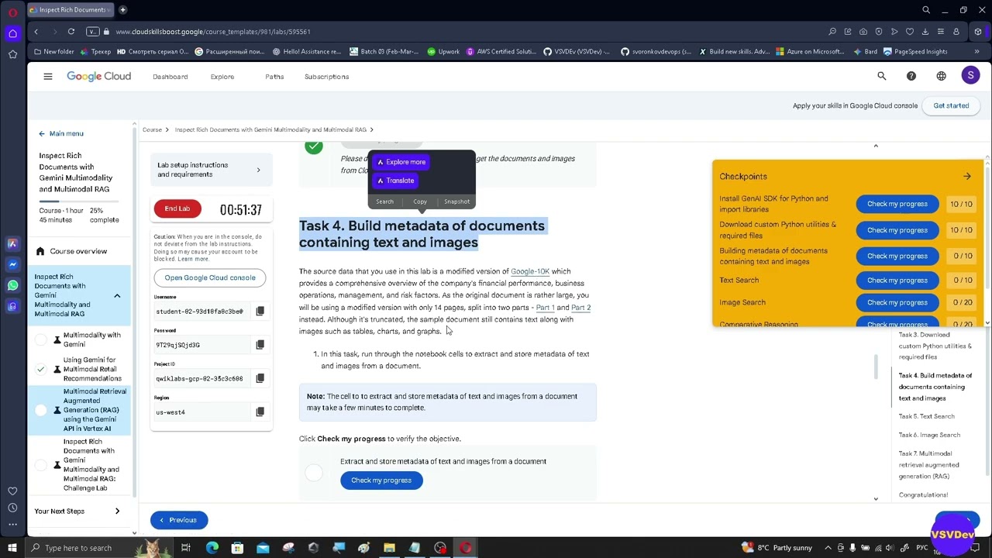Open the Part 1 link

[545, 308]
